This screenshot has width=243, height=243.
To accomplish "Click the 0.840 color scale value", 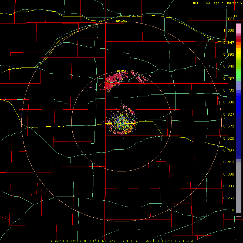I will point(229,66).
